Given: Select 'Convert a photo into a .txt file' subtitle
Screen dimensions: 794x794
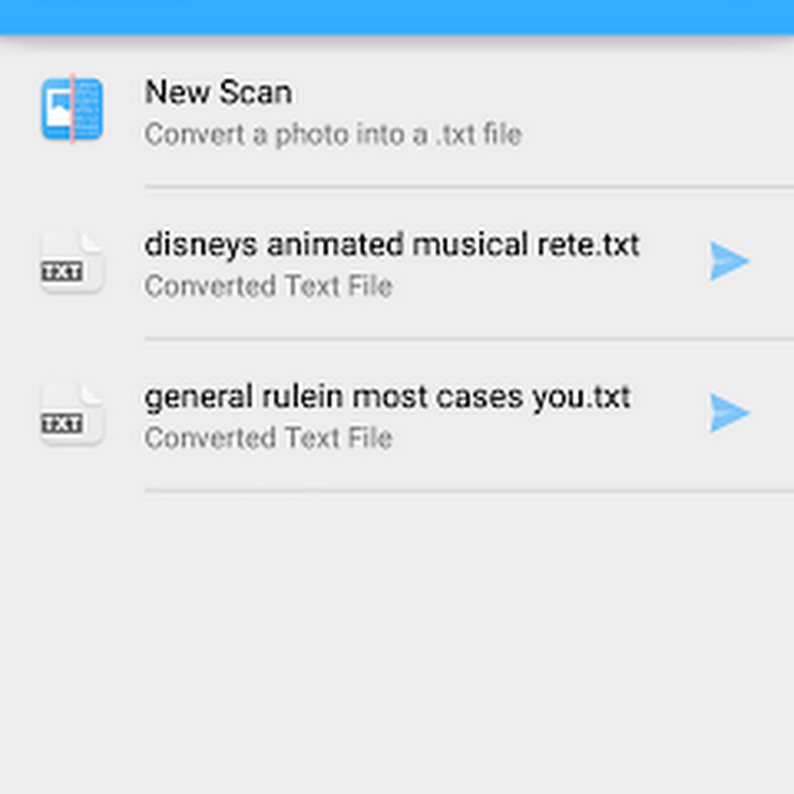Looking at the screenshot, I should (x=333, y=135).
